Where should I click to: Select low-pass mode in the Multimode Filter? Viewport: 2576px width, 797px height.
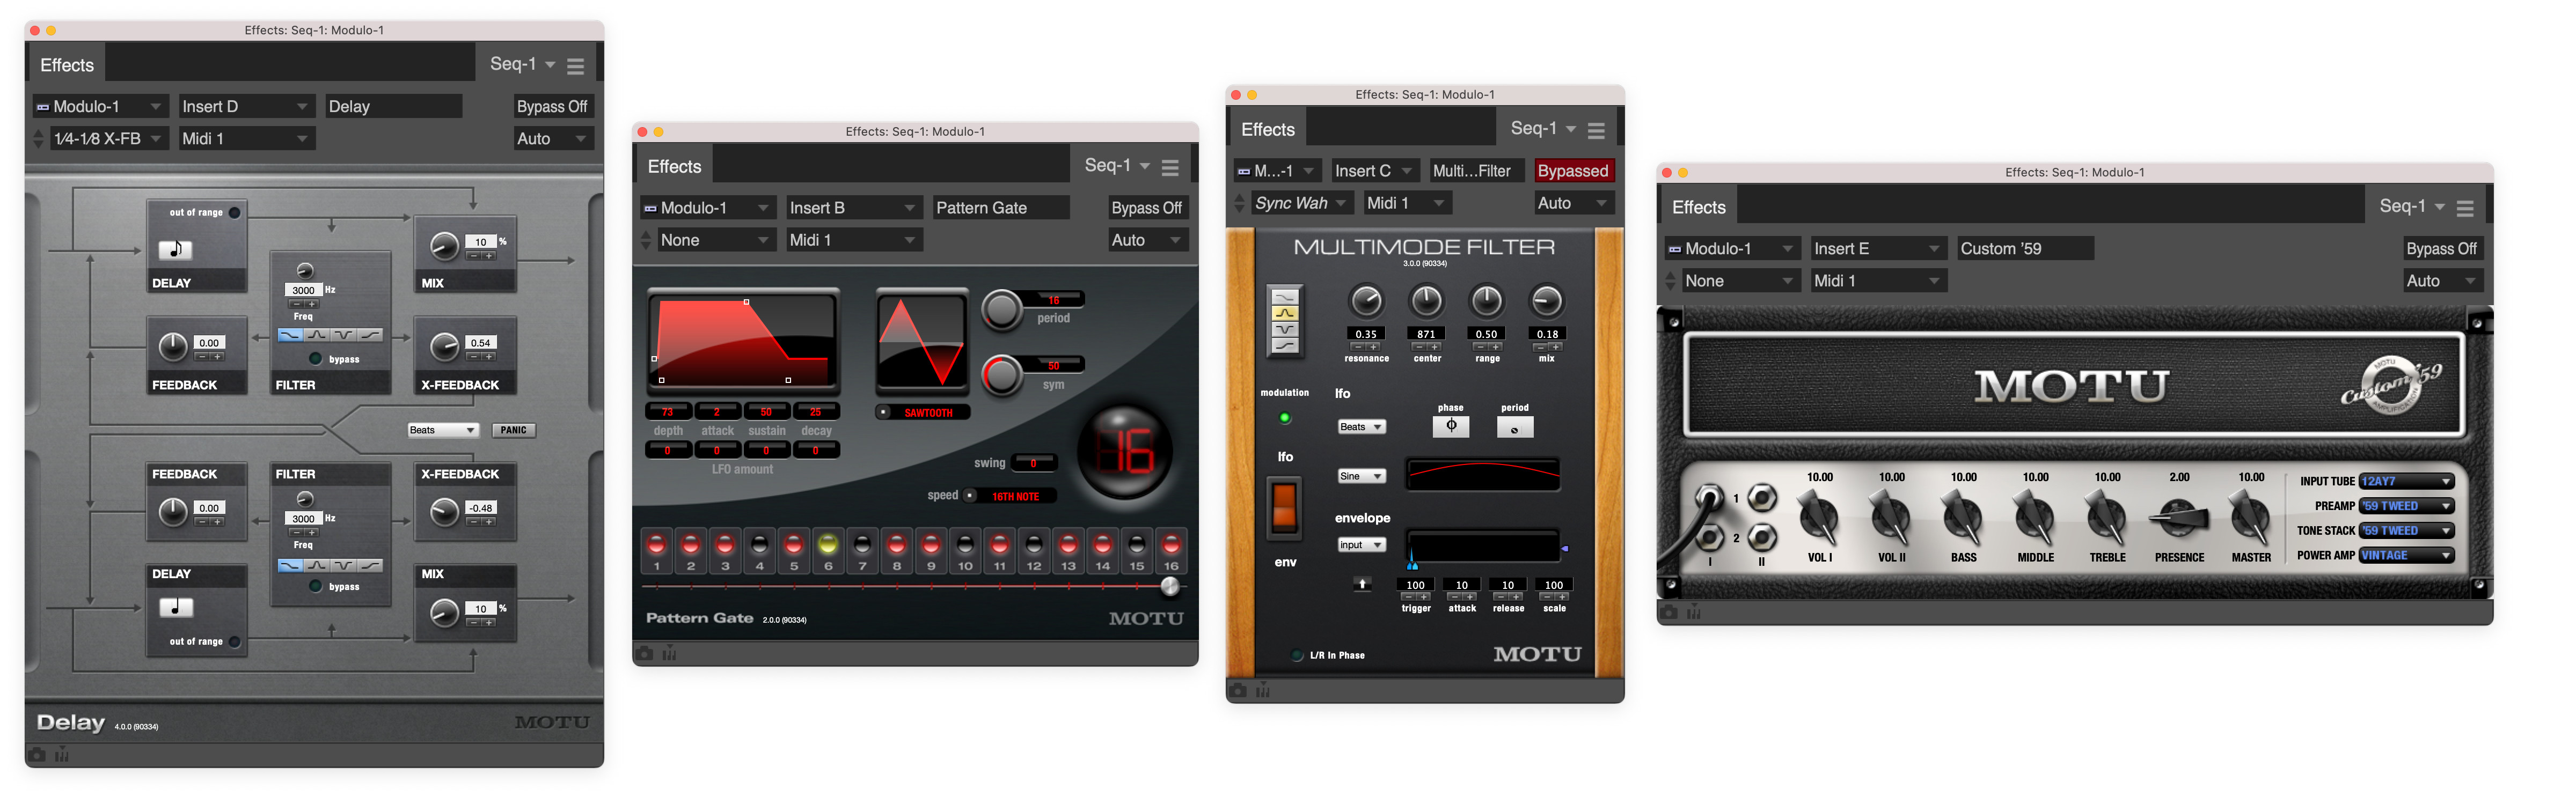[x=1285, y=297]
